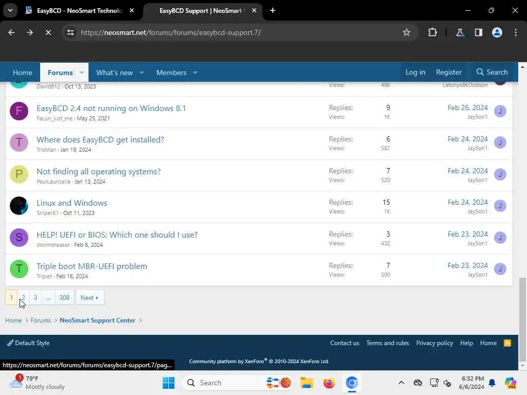Image resolution: width=527 pixels, height=395 pixels.
Task: Open site information icon in address bar
Action: pos(70,32)
